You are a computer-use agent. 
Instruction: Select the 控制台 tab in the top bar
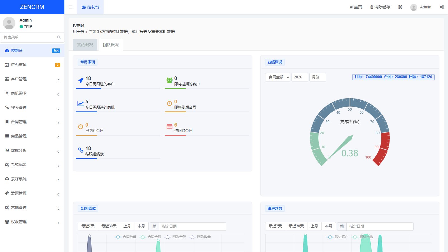[x=90, y=7]
